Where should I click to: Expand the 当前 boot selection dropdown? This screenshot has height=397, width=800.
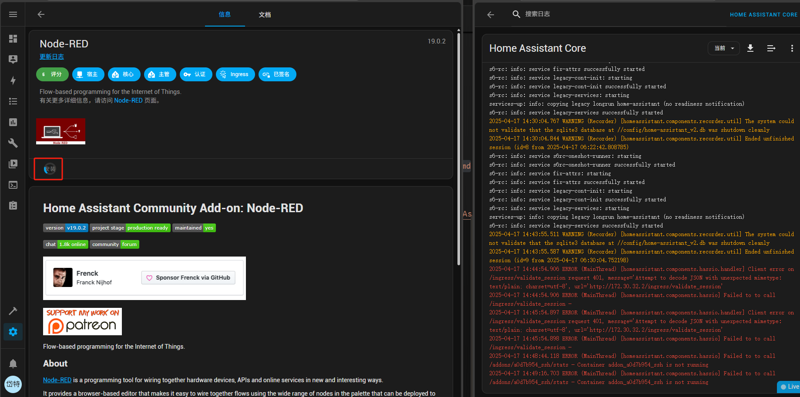[724, 48]
